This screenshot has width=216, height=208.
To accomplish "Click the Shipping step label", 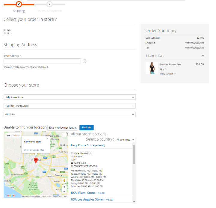I will 19,11.
